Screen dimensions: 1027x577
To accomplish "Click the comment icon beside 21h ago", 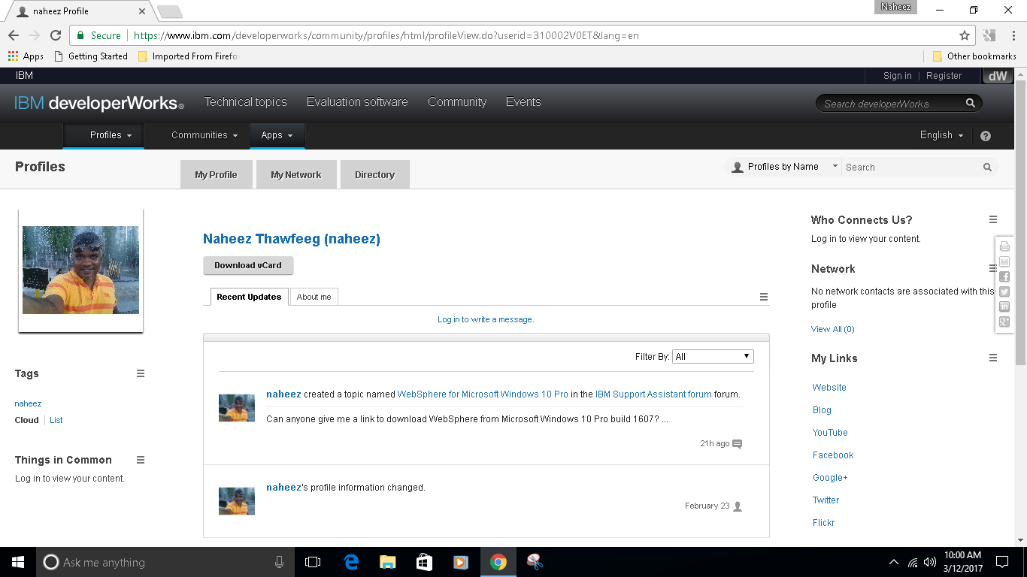I will point(737,444).
